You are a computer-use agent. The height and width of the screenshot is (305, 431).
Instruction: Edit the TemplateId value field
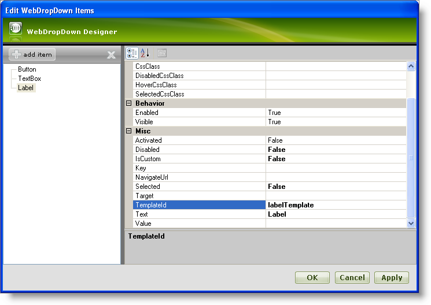[336, 205]
